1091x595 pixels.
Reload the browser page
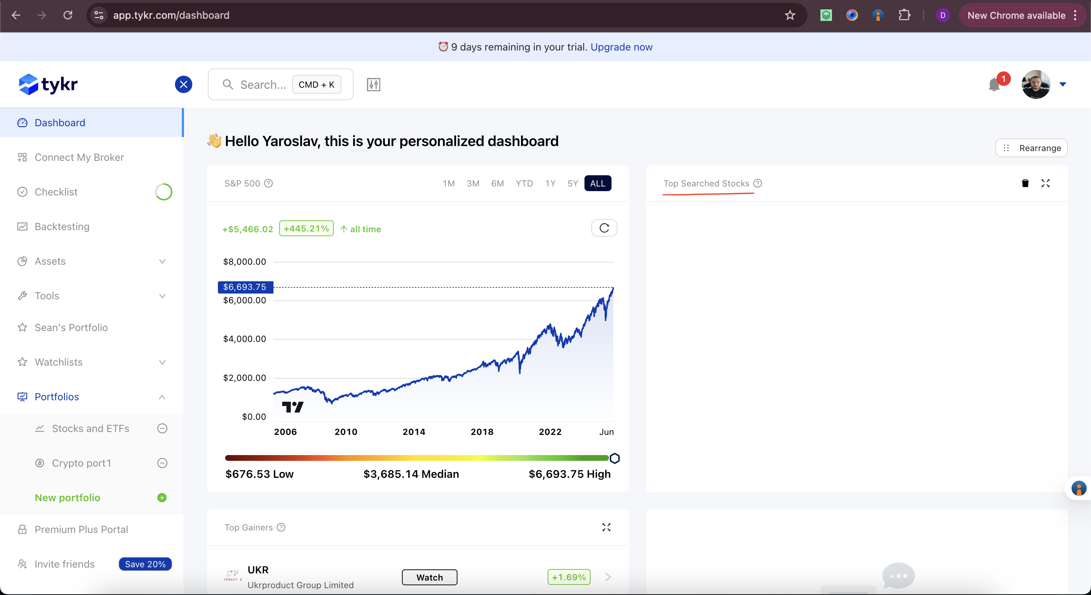[68, 15]
